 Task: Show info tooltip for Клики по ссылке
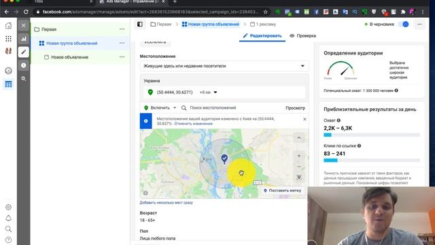[359, 146]
